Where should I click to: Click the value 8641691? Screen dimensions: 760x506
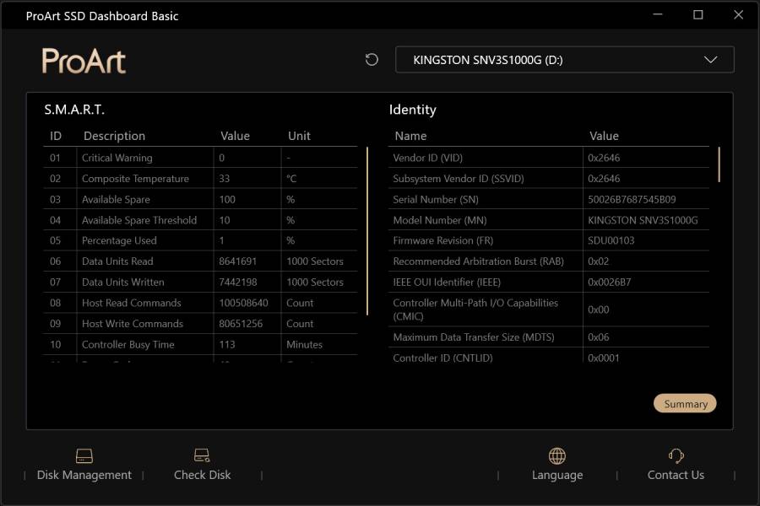(237, 261)
